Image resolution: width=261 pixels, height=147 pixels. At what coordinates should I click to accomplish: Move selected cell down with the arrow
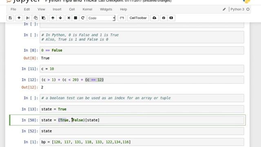[x=60, y=18]
